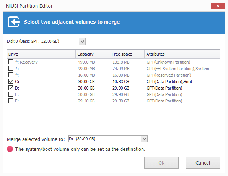Image resolution: width=228 pixels, height=176 pixels.
Task: Open the Disk 0 selection dropdown arrow
Action: [82, 42]
